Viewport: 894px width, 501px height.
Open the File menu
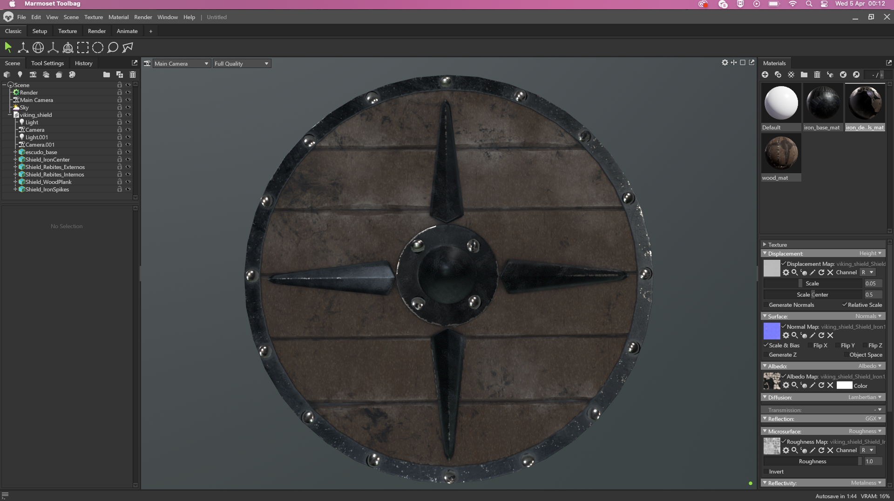21,17
